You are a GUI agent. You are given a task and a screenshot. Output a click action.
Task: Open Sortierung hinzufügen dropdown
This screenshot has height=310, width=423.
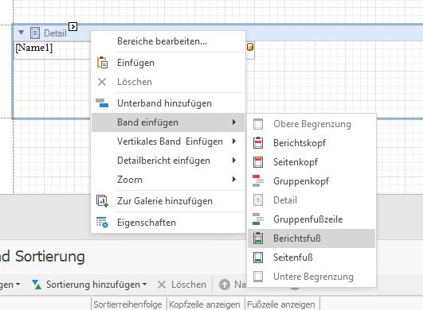pyautogui.click(x=145, y=285)
